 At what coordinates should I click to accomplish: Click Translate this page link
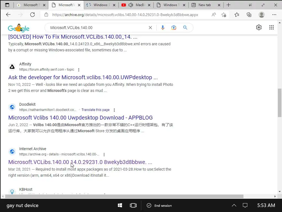(96, 110)
